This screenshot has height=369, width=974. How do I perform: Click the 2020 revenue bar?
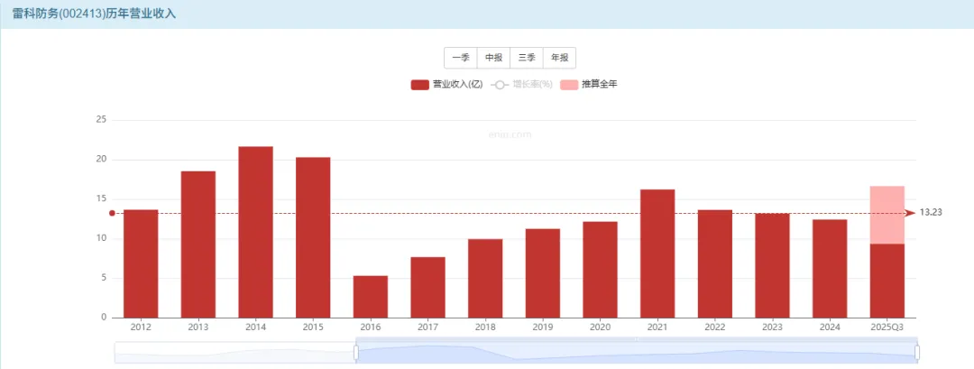[600, 270]
